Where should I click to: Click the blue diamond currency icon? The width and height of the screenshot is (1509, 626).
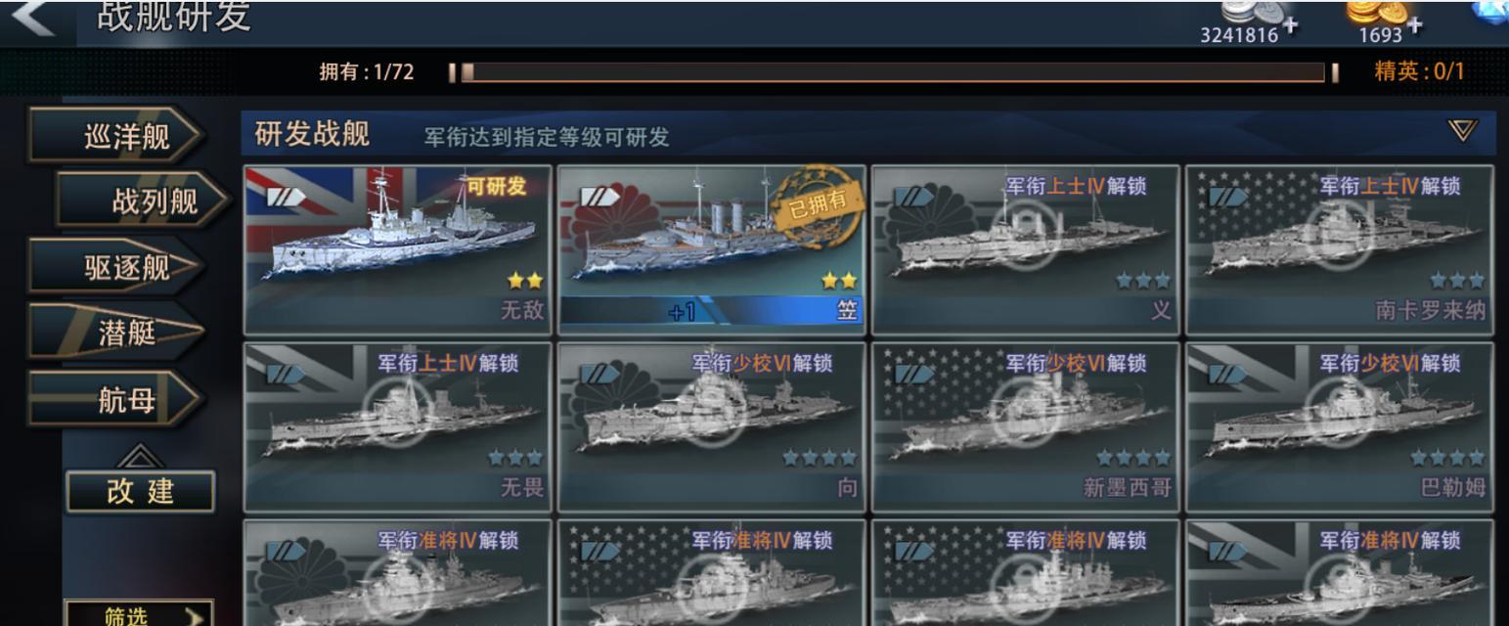coord(1491,12)
